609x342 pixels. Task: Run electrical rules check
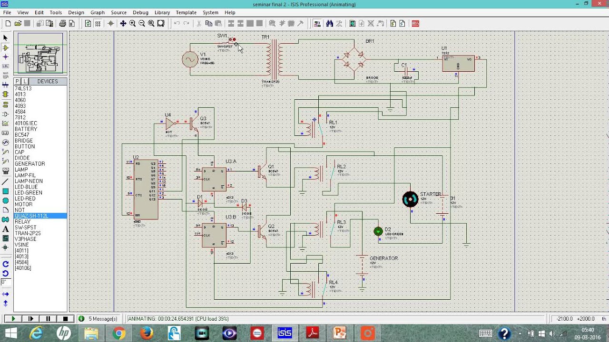[x=403, y=23]
